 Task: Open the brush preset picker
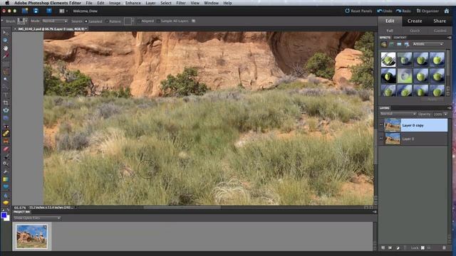point(22,21)
